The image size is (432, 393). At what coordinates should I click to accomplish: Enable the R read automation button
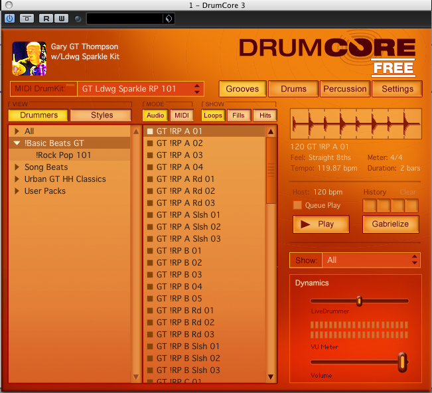pyautogui.click(x=46, y=19)
